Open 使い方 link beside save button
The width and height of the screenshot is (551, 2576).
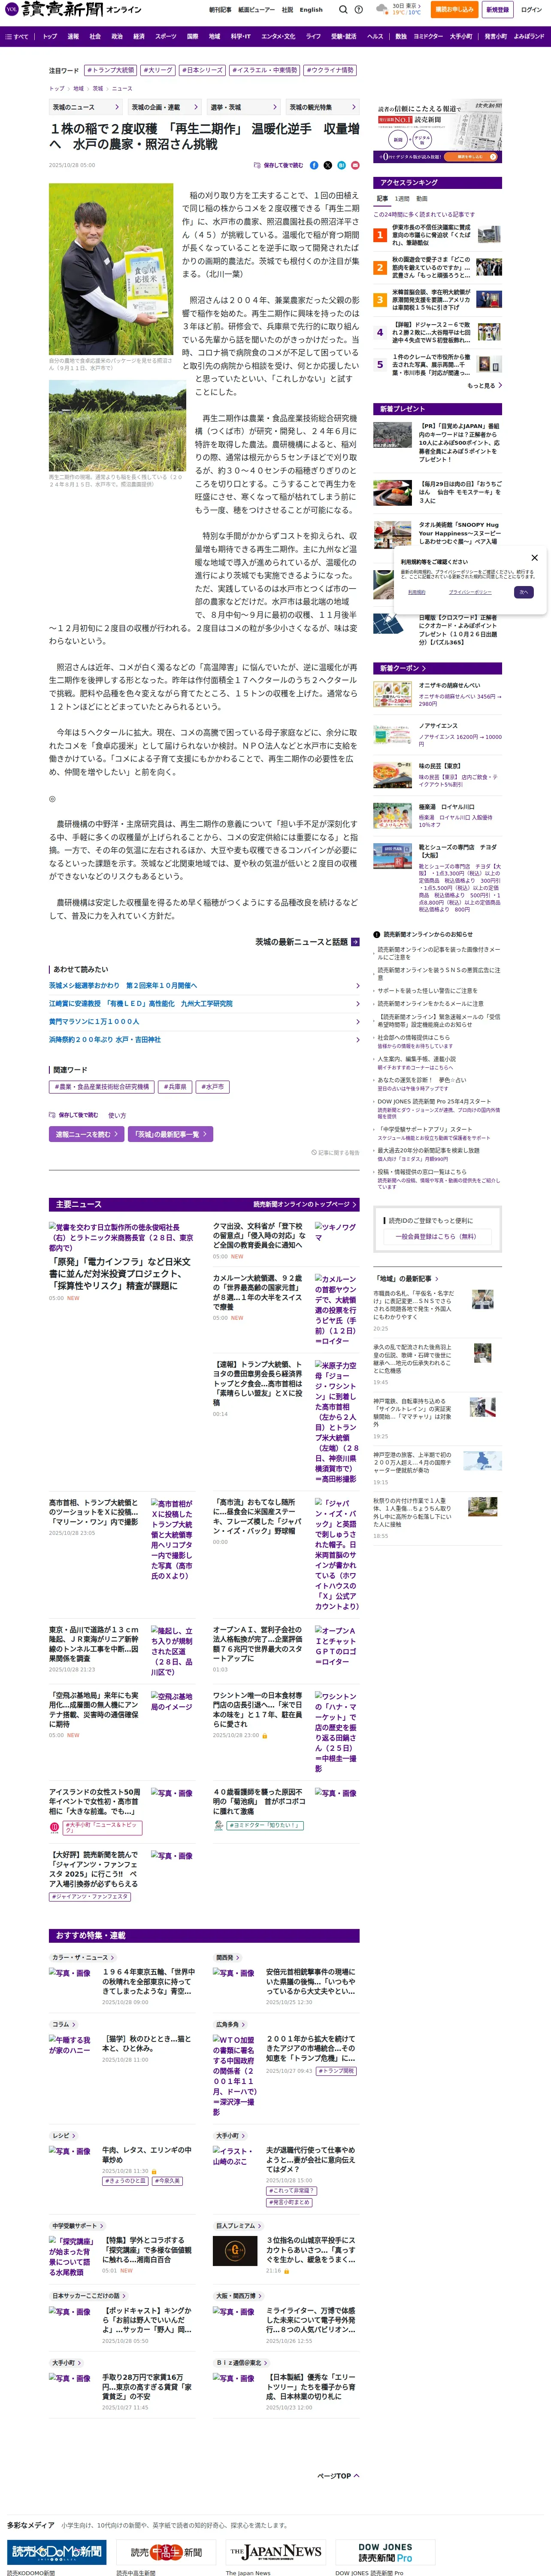coord(117,1115)
